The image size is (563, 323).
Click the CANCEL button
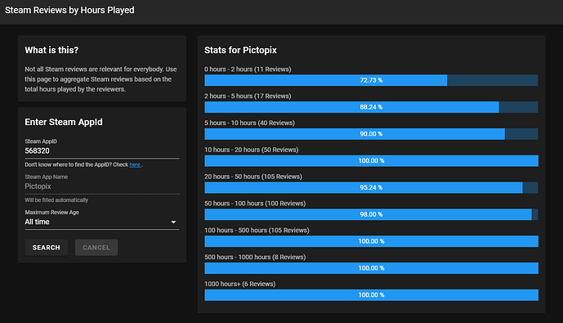pyautogui.click(x=96, y=248)
